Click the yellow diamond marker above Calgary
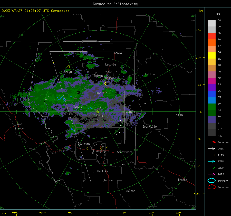 (x=101, y=148)
